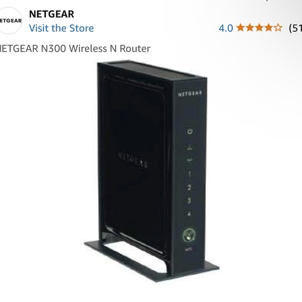Viewport: 302px width, 302px height.
Task: Click the first orange rating star
Action: pos(241,28)
